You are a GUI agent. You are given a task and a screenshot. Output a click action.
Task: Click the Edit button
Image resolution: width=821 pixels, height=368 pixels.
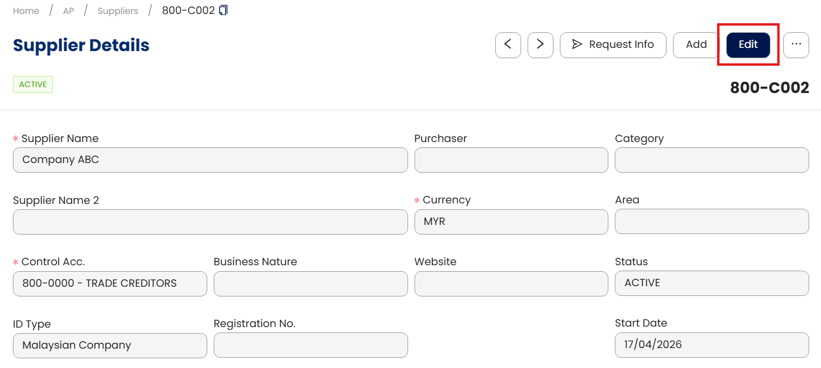pyautogui.click(x=748, y=45)
